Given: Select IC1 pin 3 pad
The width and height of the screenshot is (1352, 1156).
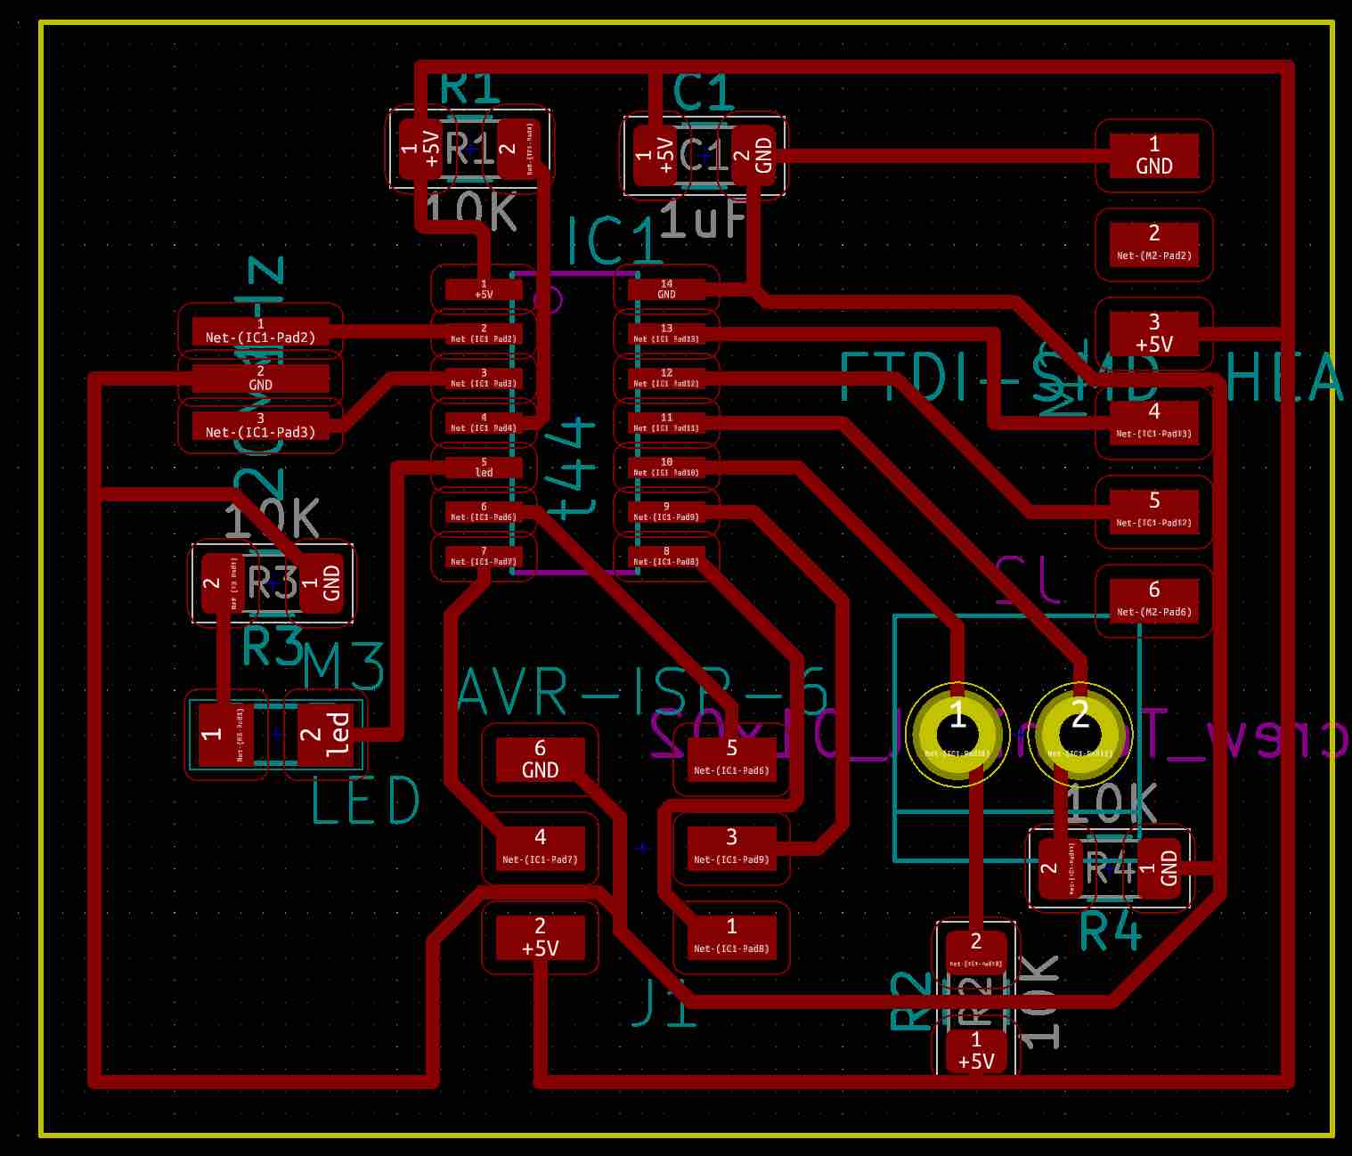Looking at the screenshot, I should click(x=484, y=378).
